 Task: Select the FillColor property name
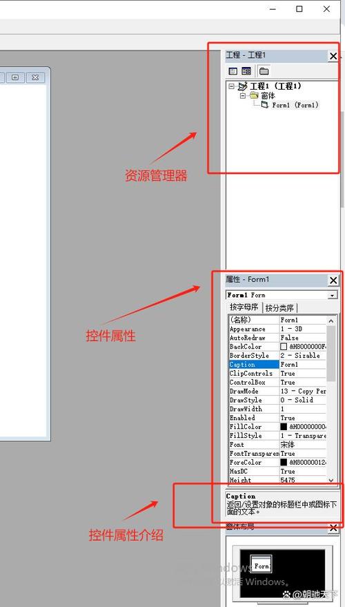coord(254,427)
